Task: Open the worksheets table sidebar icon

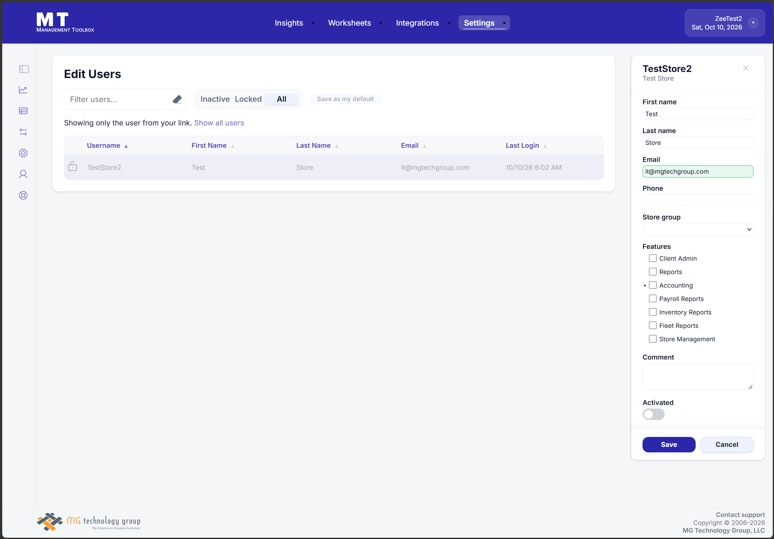Action: coord(23,111)
